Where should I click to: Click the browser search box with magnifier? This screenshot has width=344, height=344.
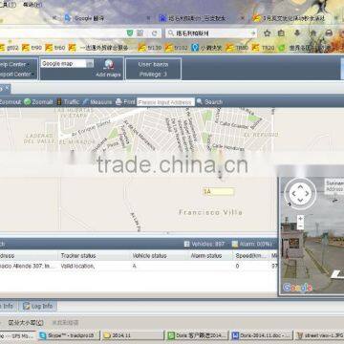[211, 33]
